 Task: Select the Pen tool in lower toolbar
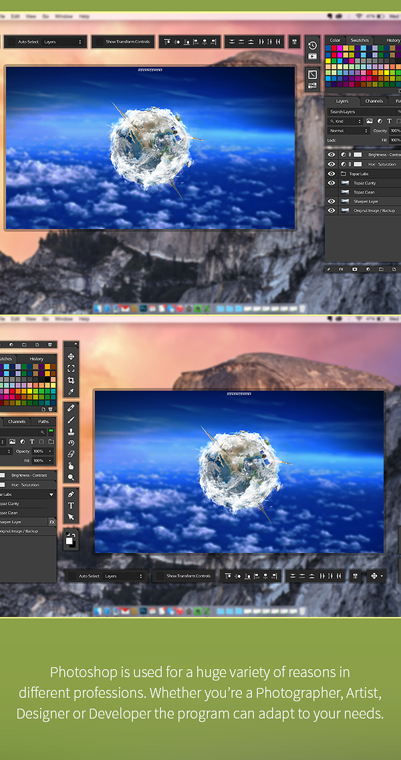pyautogui.click(x=71, y=494)
